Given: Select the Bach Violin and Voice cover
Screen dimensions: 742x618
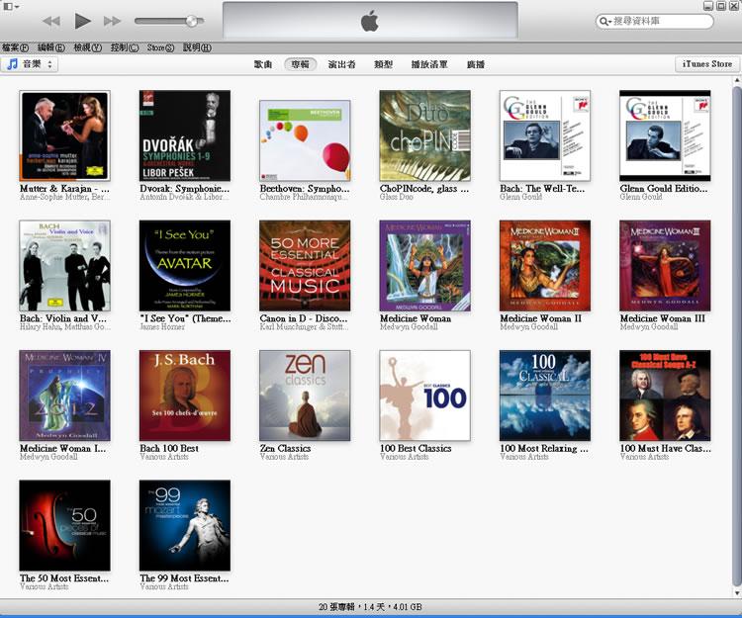Looking at the screenshot, I should coord(65,266).
